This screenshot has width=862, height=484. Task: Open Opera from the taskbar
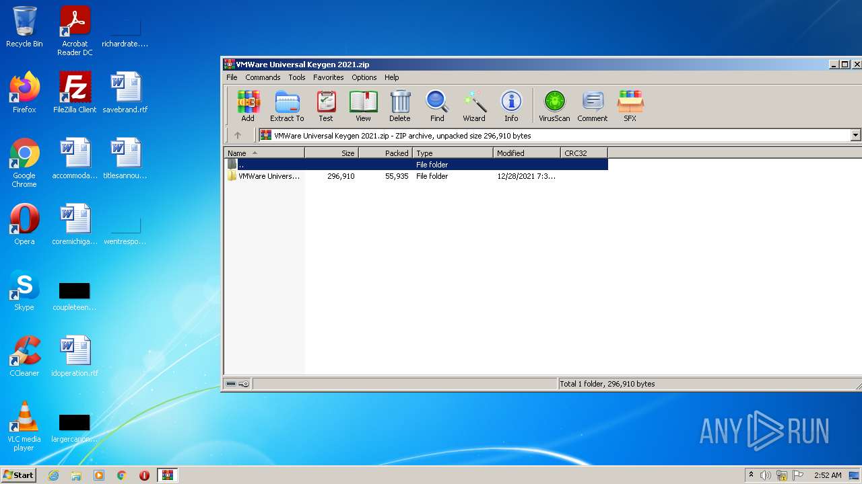[144, 475]
